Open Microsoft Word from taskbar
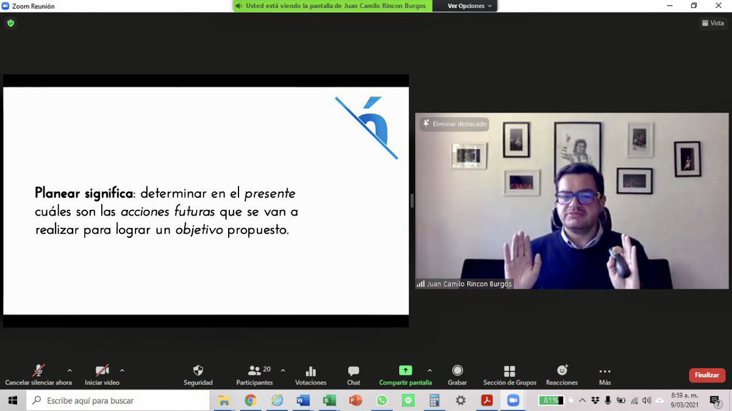Image resolution: width=732 pixels, height=411 pixels. pos(303,401)
